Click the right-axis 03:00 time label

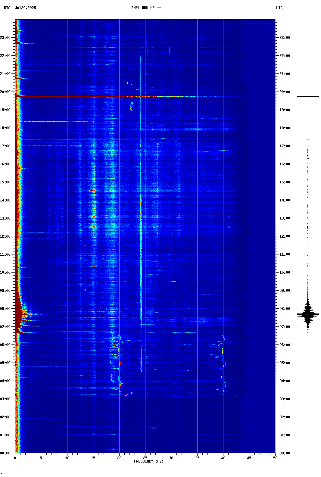(x=285, y=399)
